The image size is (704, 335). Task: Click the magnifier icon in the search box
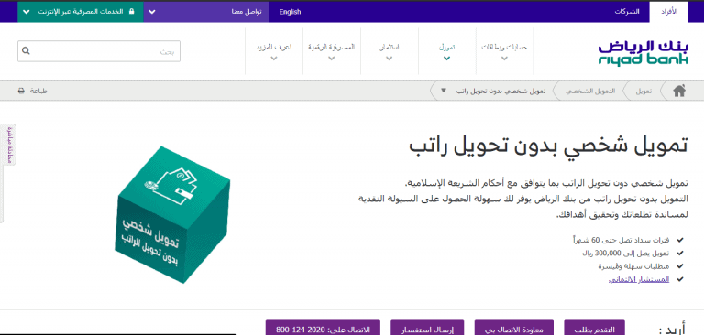(x=26, y=51)
